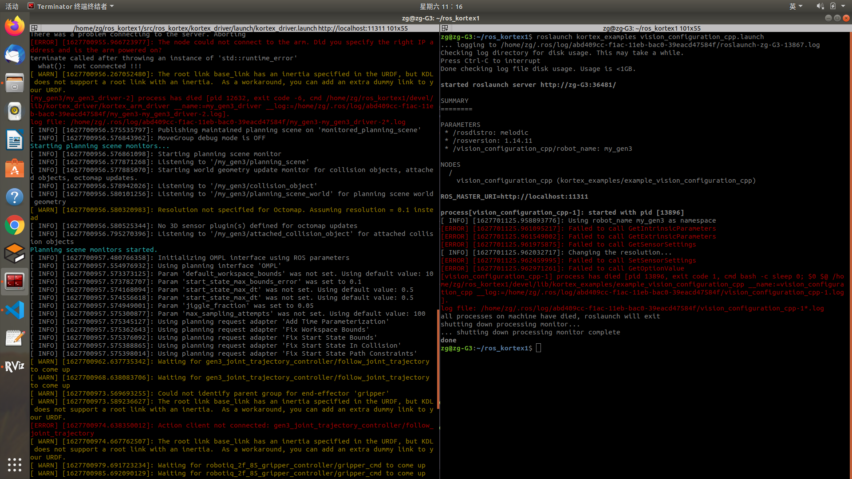Open Firefox from the dock
This screenshot has height=479, width=852.
click(15, 26)
